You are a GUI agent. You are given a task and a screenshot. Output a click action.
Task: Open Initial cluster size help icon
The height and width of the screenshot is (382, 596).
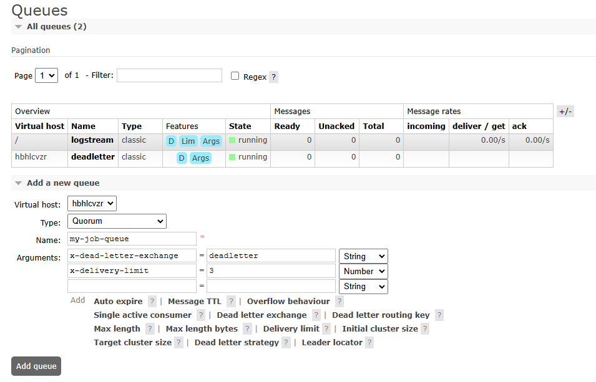425,329
